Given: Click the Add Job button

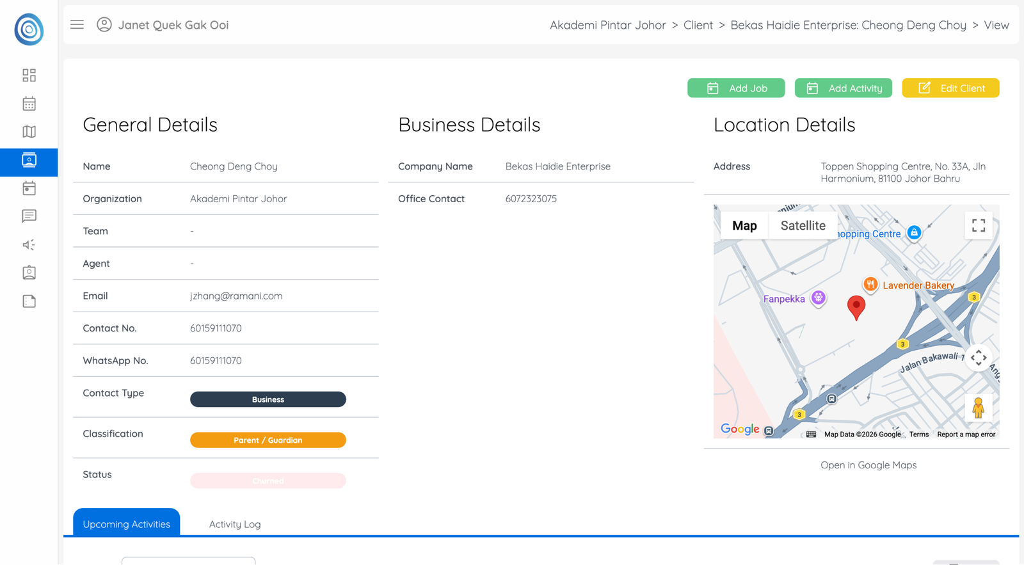Looking at the screenshot, I should (x=736, y=88).
